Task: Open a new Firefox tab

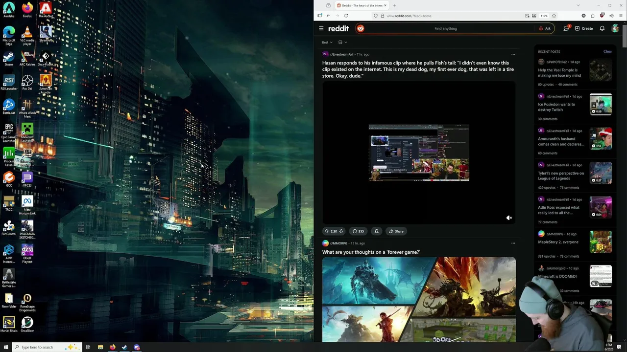Action: click(x=394, y=5)
